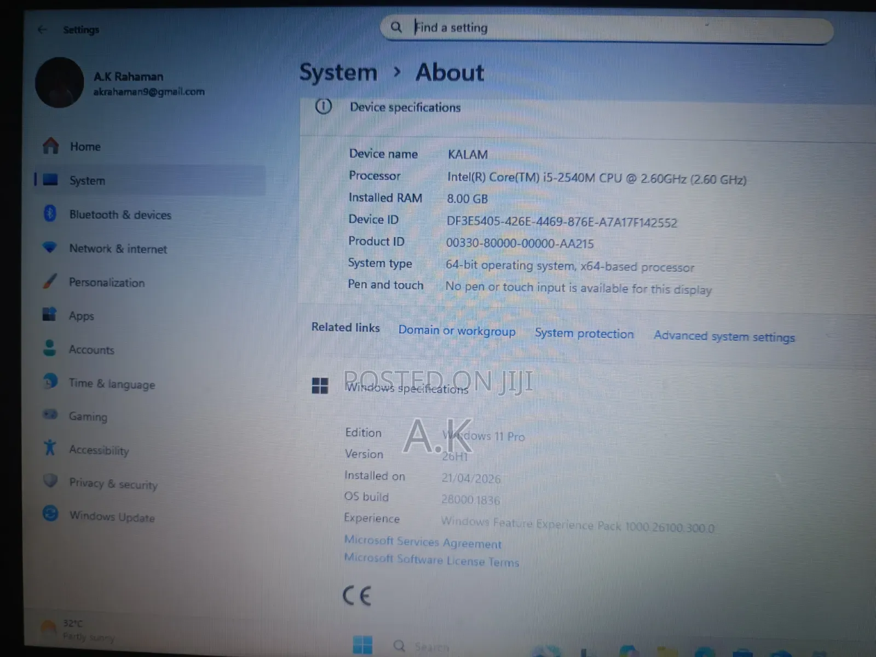
Task: Open the A.K Rahaman profile picture
Action: click(x=60, y=83)
